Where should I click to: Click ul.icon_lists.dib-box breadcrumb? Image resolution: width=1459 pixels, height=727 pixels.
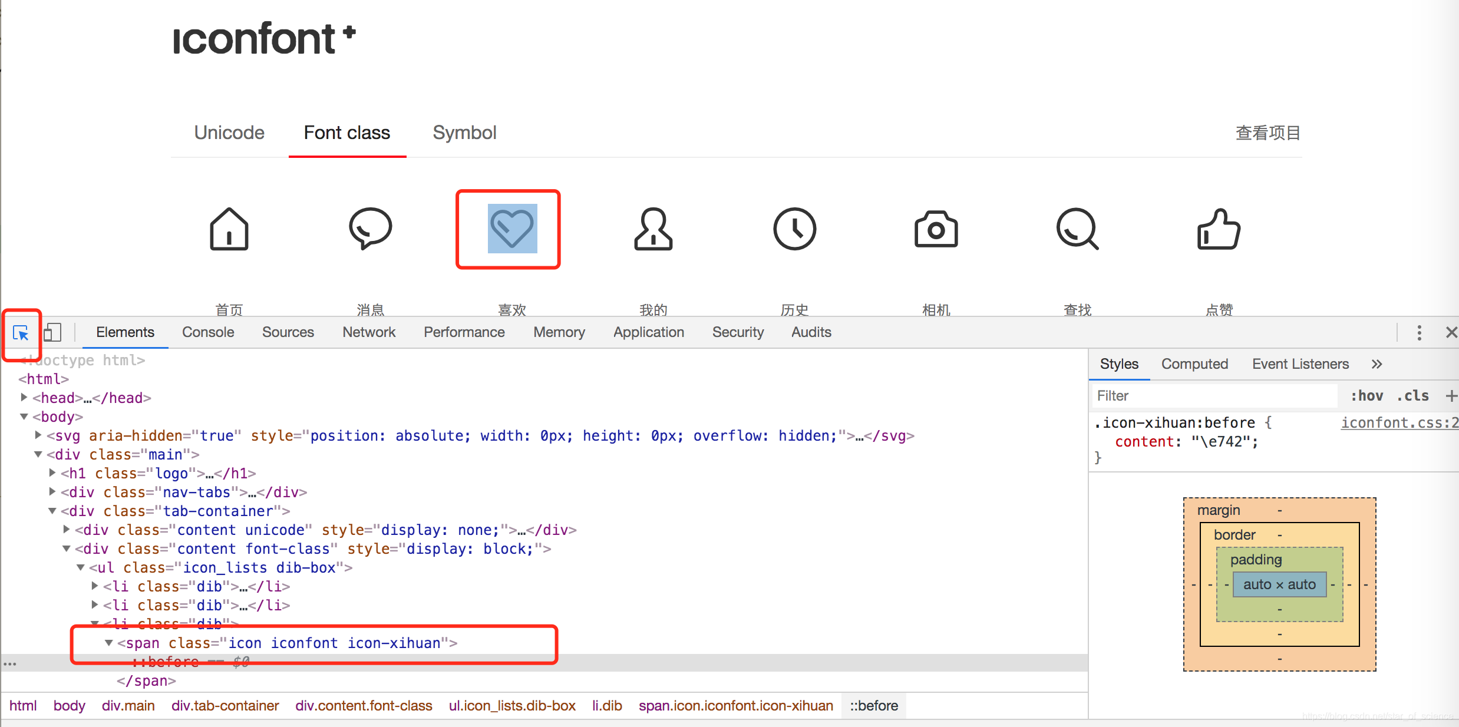pyautogui.click(x=512, y=706)
